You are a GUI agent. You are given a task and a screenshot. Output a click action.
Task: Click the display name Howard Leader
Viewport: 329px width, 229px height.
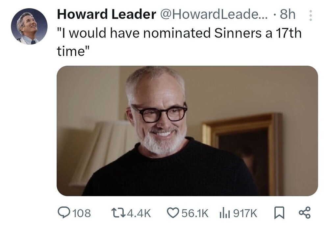coord(107,14)
